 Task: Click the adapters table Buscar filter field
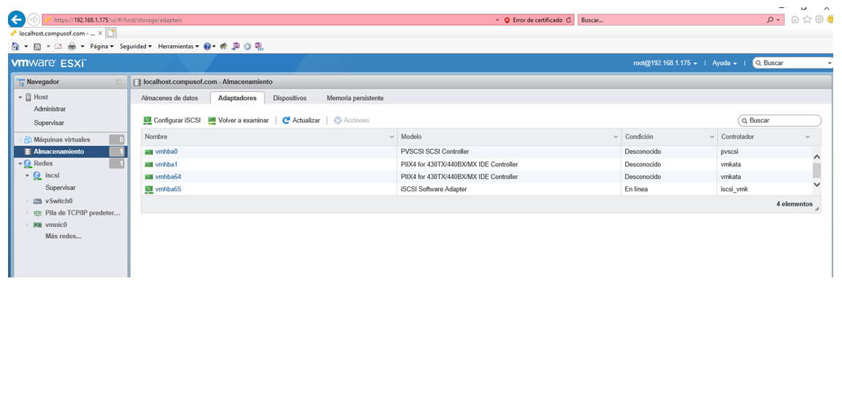(780, 120)
